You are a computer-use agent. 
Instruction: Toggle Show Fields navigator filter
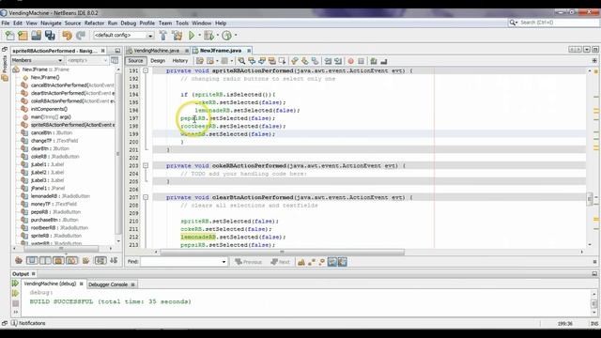point(32,261)
